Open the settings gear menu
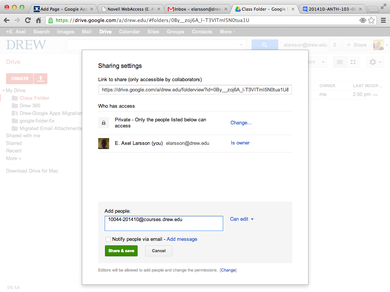 click(x=375, y=62)
